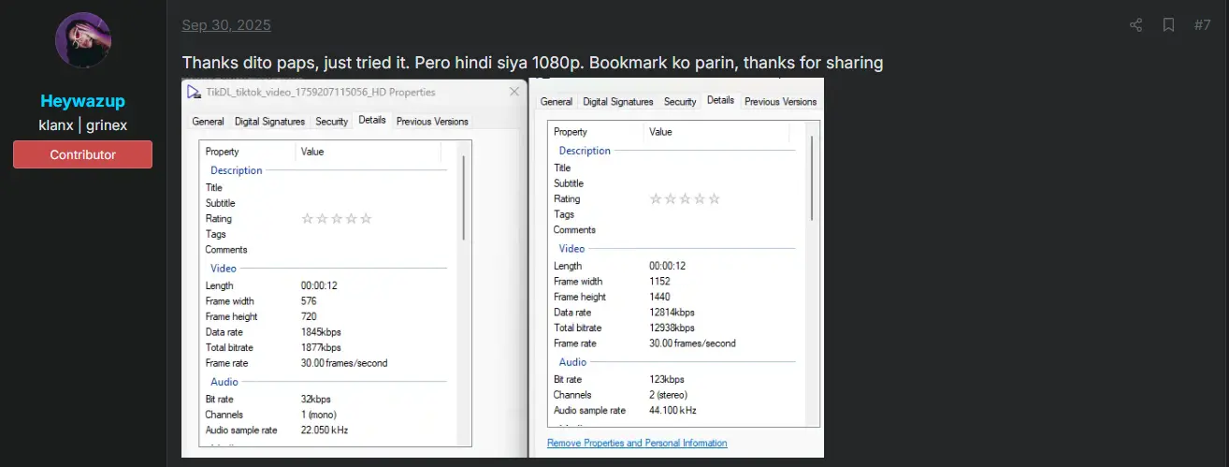Select audio bit rate value 123kbps
The image size is (1229, 467).
coord(667,379)
